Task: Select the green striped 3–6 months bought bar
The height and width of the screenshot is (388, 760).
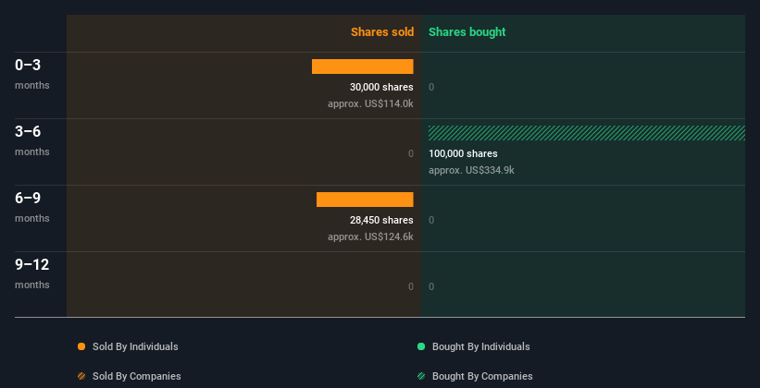Action: coord(586,133)
